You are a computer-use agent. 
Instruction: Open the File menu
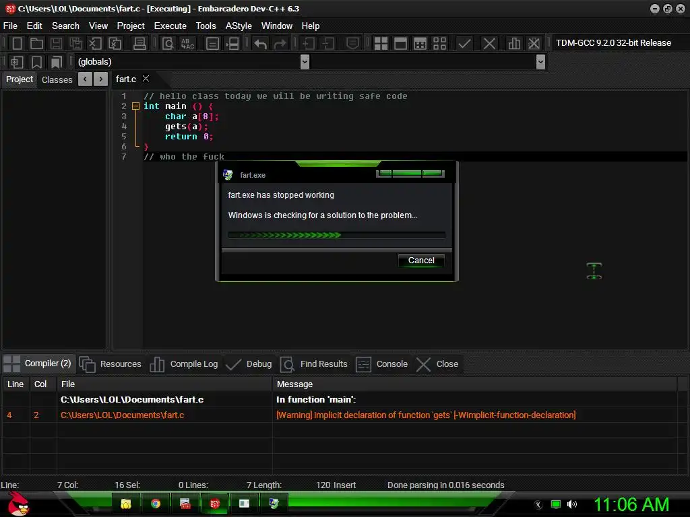[10, 26]
